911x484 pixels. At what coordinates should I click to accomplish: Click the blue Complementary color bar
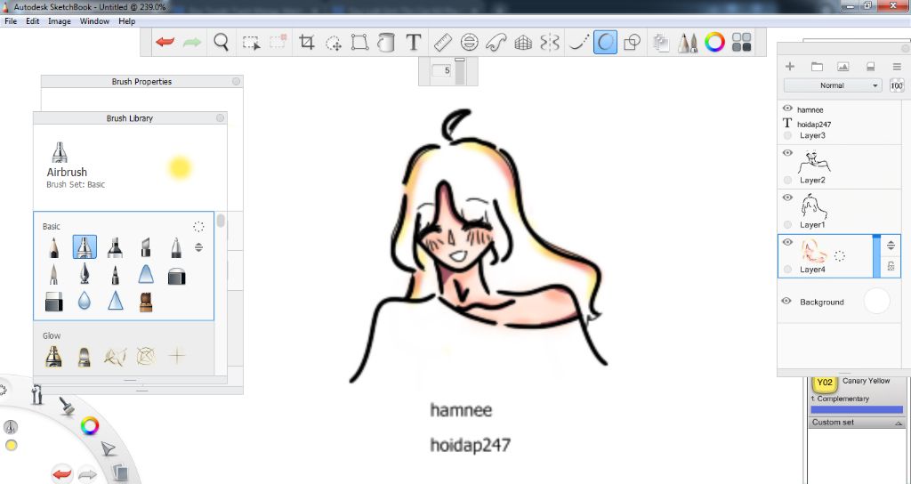(x=857, y=409)
